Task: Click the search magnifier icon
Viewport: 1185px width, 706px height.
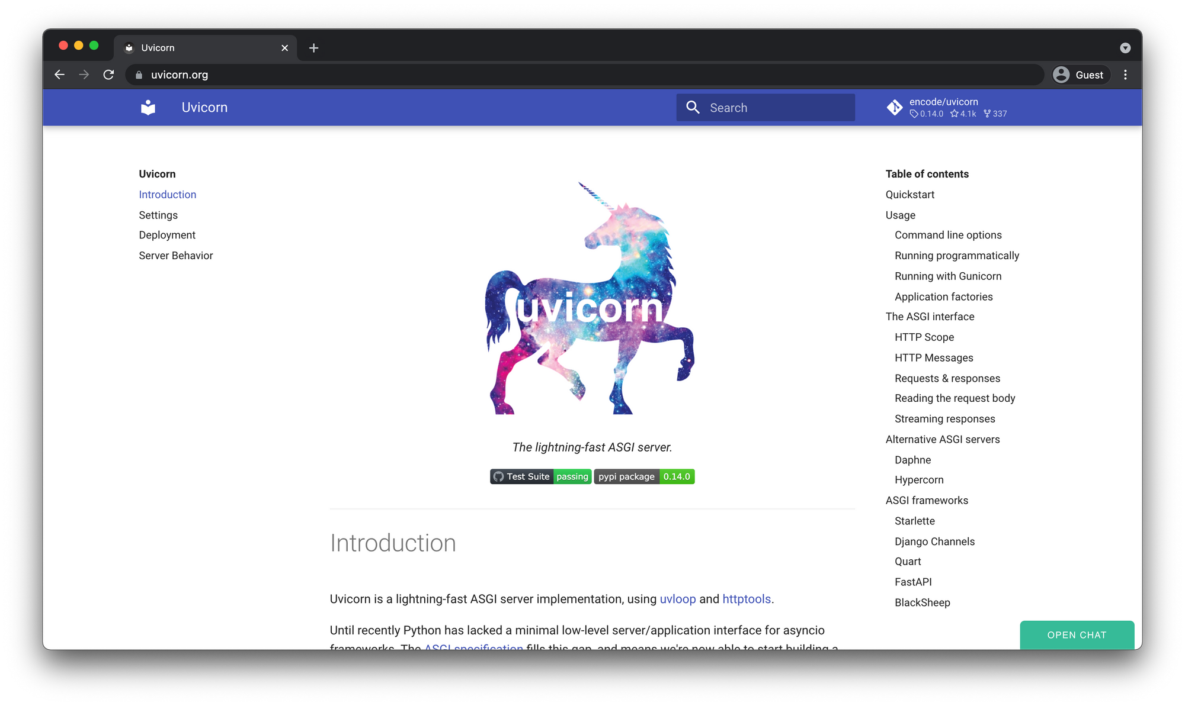Action: click(694, 108)
